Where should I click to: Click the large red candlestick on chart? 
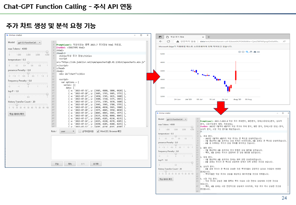pyautogui.click(x=236, y=75)
